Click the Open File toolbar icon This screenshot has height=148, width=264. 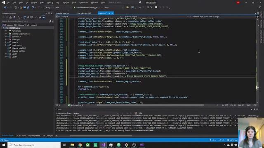[21, 7]
